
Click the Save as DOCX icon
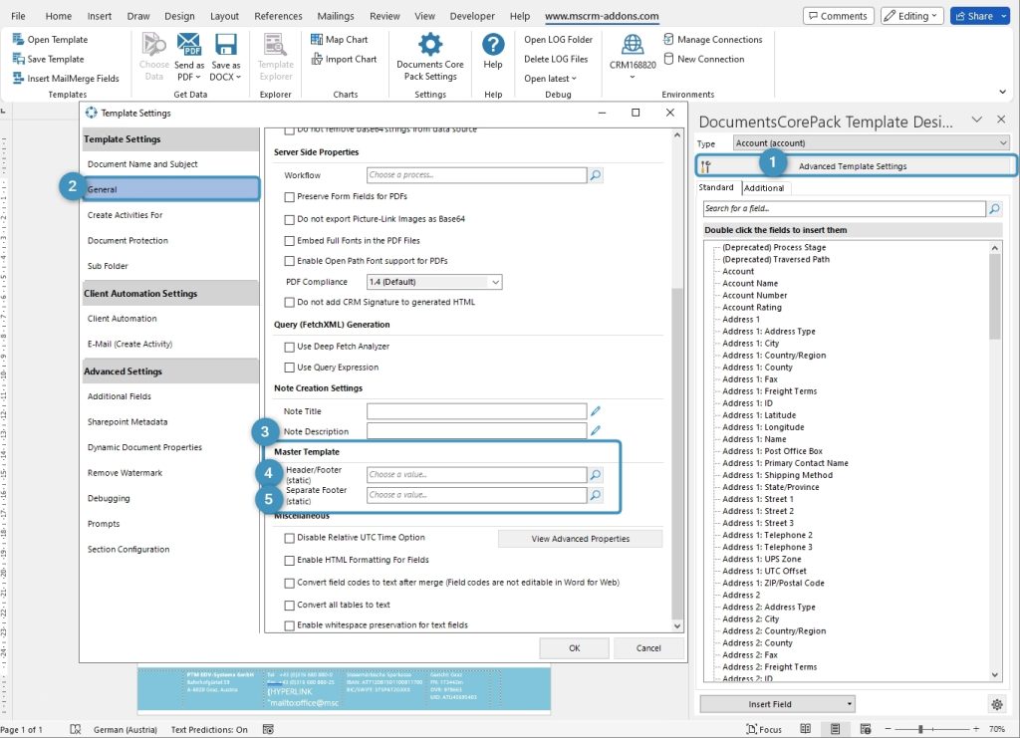(x=226, y=44)
